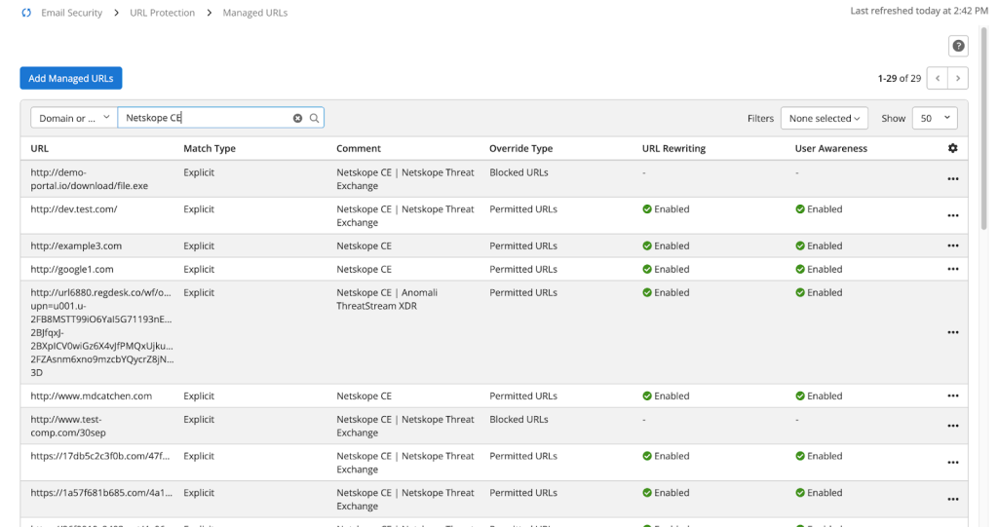Sort by URL column header
The height and width of the screenshot is (527, 998).
click(39, 148)
